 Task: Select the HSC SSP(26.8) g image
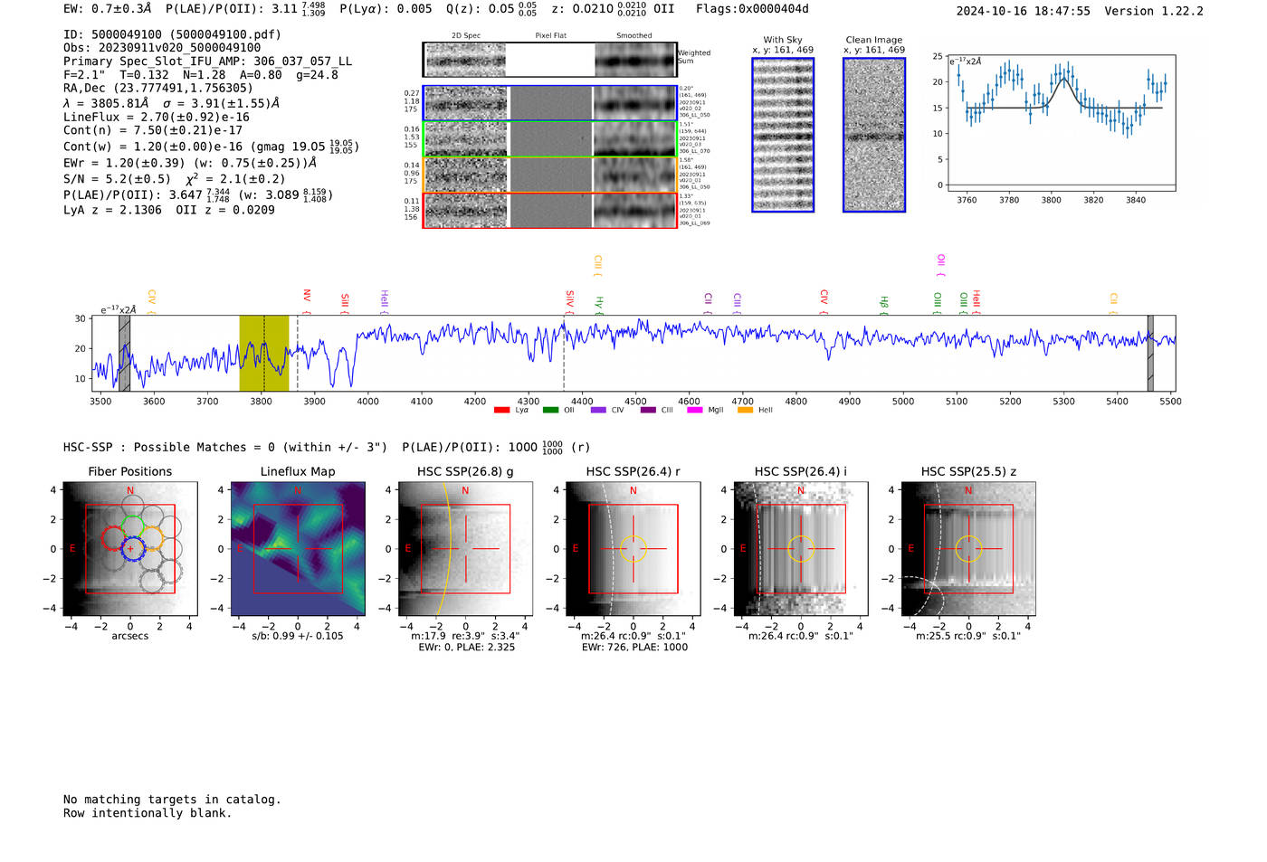(x=465, y=549)
